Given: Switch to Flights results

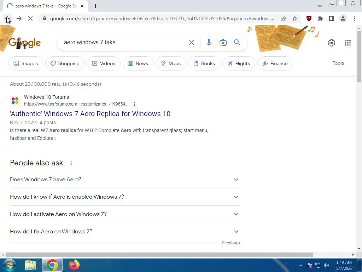Looking at the screenshot, I should (x=239, y=63).
